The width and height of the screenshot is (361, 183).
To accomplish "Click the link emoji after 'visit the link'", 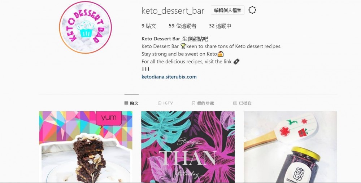I will [x=236, y=62].
